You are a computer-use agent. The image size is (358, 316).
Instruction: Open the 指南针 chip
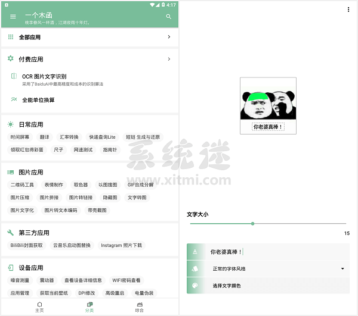coord(110,149)
